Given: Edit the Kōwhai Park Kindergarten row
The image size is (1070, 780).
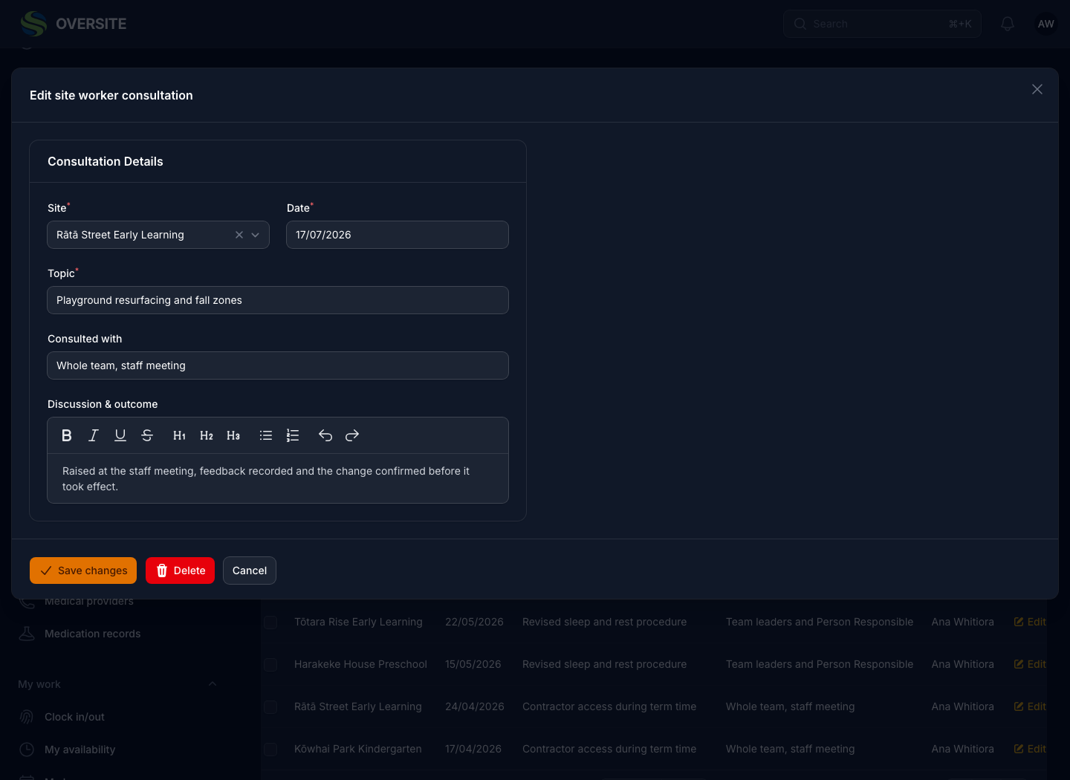Looking at the screenshot, I should point(1030,749).
